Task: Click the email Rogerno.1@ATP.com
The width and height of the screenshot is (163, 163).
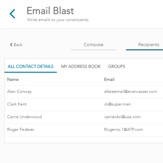Action: click(x=124, y=130)
